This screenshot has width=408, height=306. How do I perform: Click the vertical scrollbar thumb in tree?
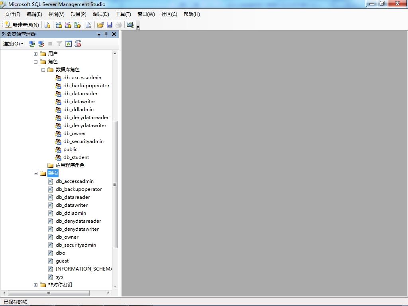[115, 184]
